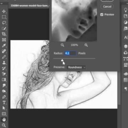Open the Preserve Roundness dropdown
Screen dimensions: 128x128
pos(76,67)
